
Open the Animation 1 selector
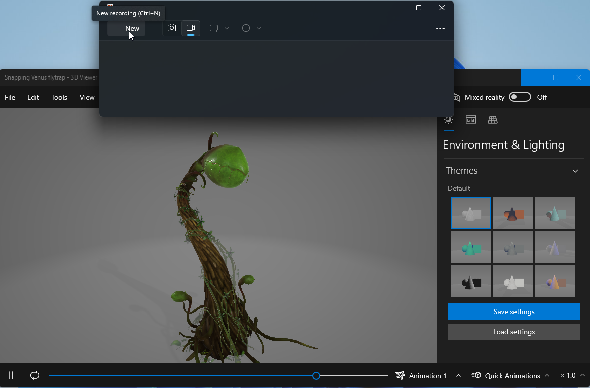point(431,375)
